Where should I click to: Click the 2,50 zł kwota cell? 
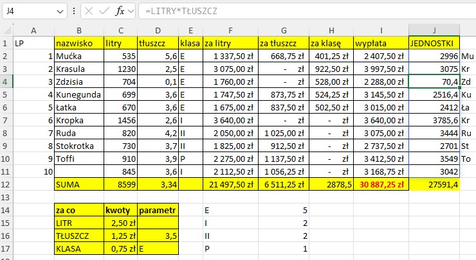tap(120, 223)
